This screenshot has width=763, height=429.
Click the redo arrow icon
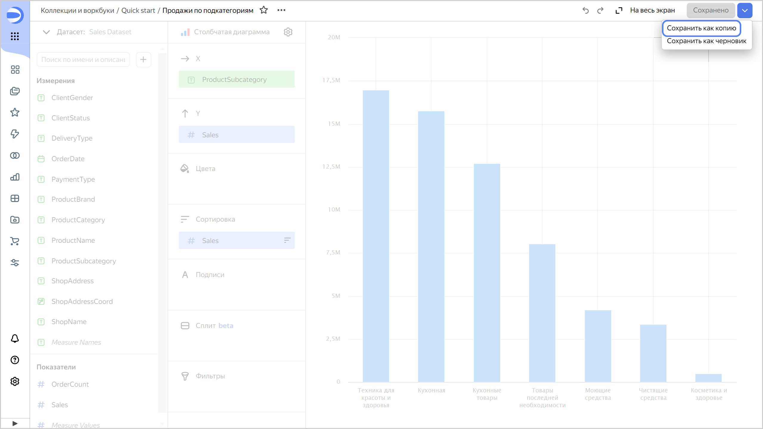tap(600, 10)
